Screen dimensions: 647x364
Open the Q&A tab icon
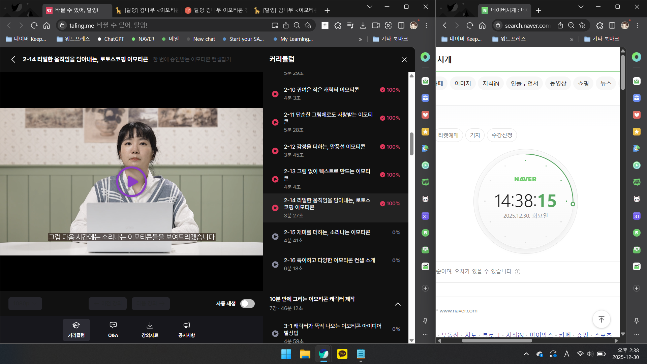(113, 329)
